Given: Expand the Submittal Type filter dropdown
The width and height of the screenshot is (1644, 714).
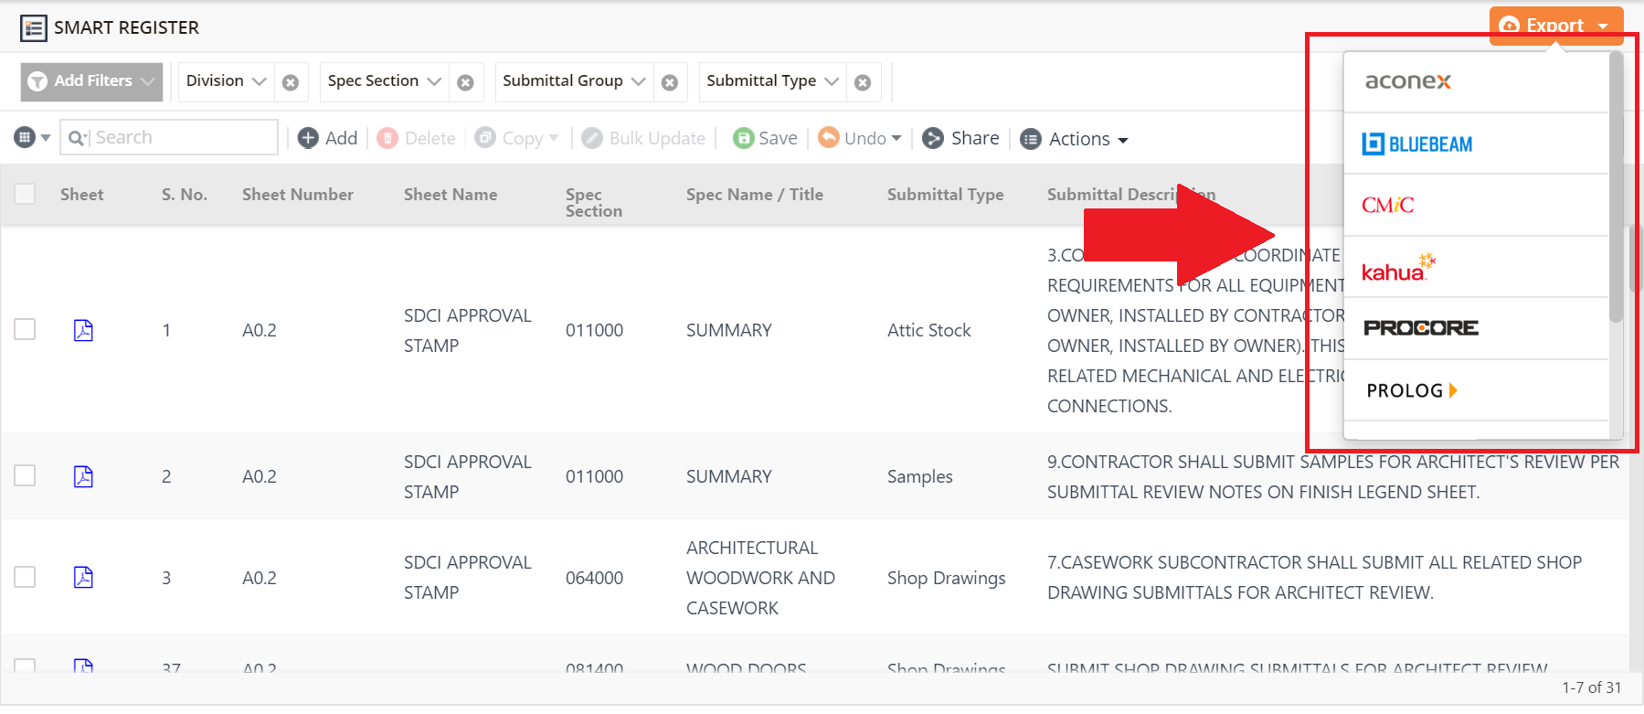Looking at the screenshot, I should (x=772, y=81).
